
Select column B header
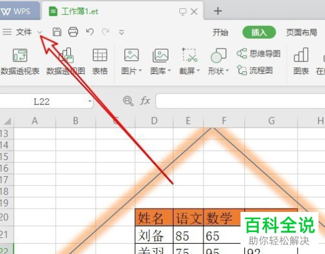click(75, 121)
